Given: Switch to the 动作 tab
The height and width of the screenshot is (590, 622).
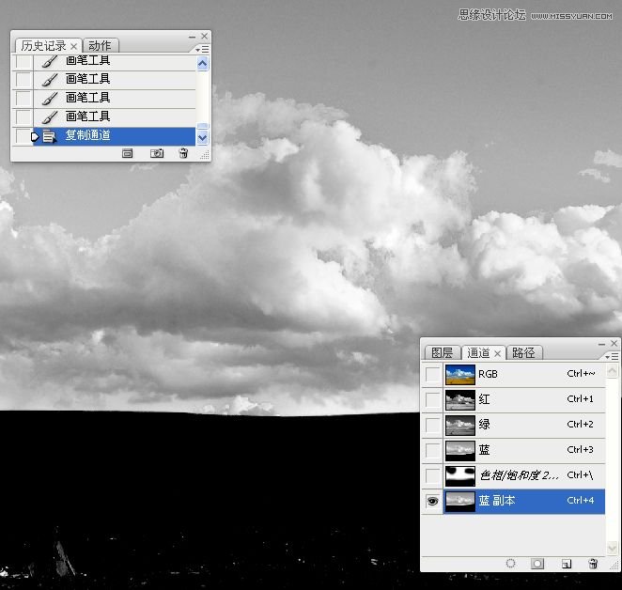Looking at the screenshot, I should [100, 45].
